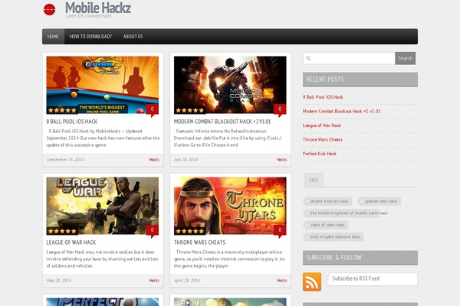Go to the Home menu item
Image resolution: width=460 pixels, height=306 pixels.
click(x=53, y=37)
